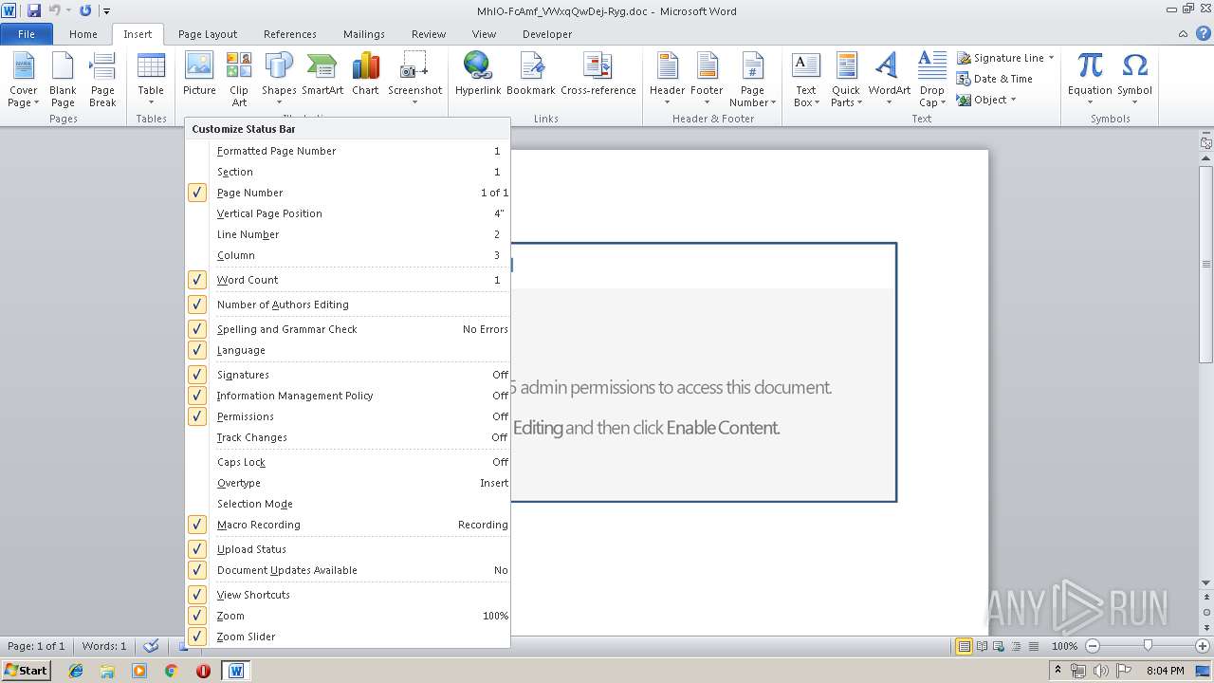This screenshot has height=683, width=1214.
Task: Open the File tab
Action: point(27,34)
